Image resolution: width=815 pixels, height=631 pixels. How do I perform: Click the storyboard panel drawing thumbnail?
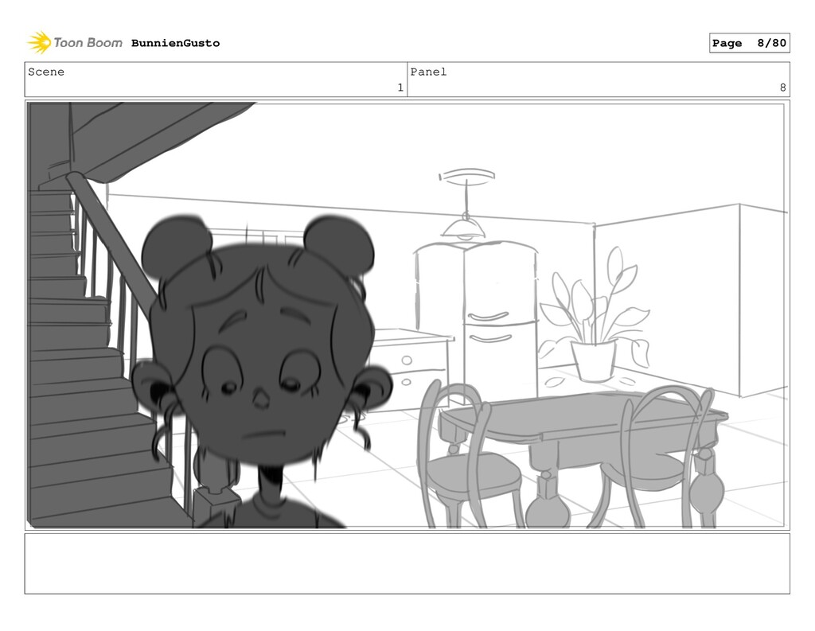tap(407, 315)
